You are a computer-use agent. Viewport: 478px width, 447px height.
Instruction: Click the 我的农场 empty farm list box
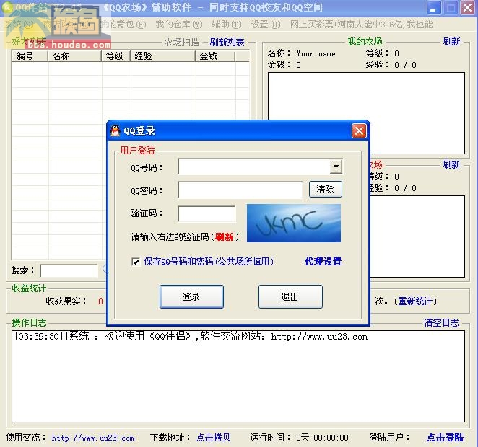tap(366, 113)
